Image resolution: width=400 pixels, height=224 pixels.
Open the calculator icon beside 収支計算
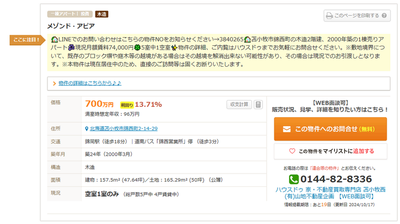coord(258,105)
